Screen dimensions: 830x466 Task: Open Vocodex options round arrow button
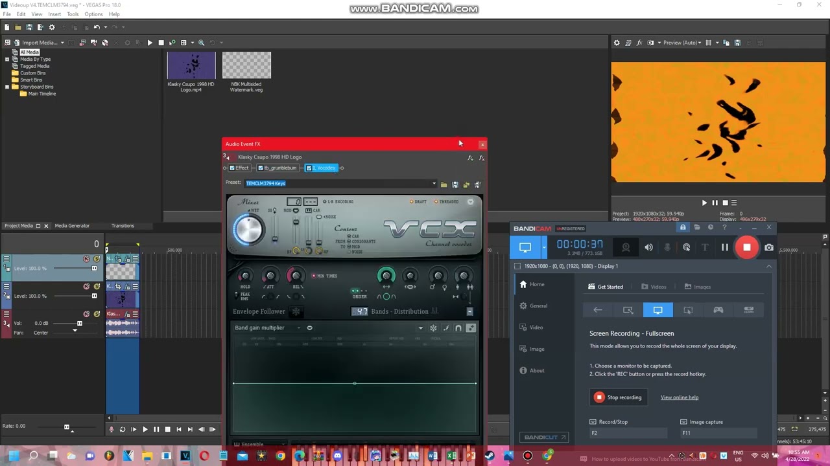pyautogui.click(x=470, y=202)
